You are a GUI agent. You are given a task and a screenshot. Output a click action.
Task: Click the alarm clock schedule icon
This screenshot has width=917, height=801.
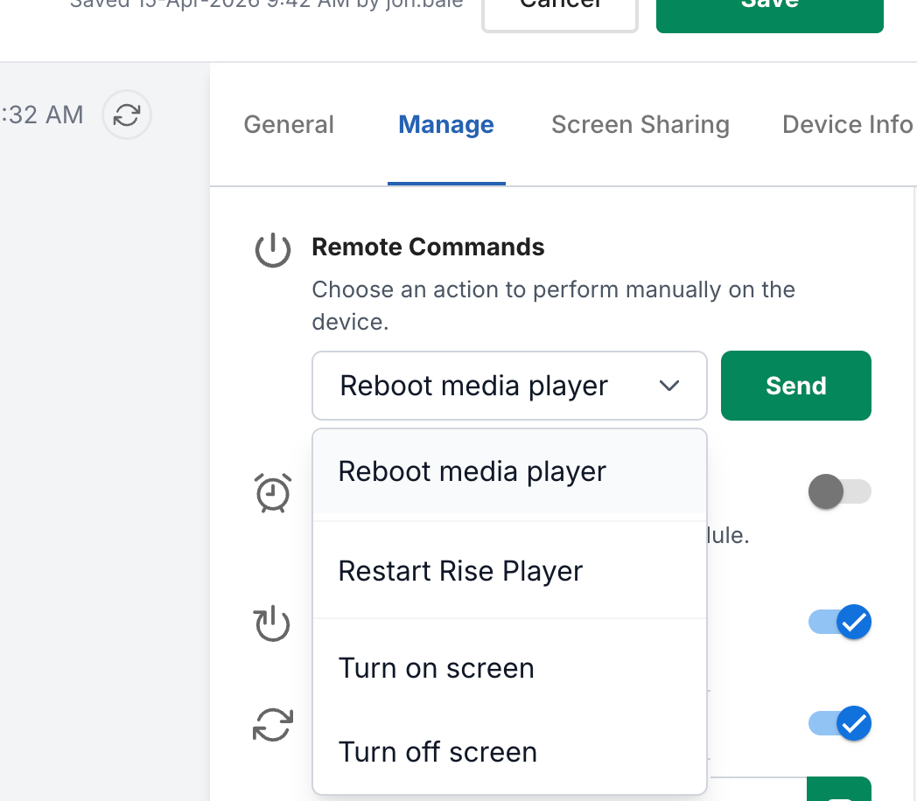[x=272, y=492]
